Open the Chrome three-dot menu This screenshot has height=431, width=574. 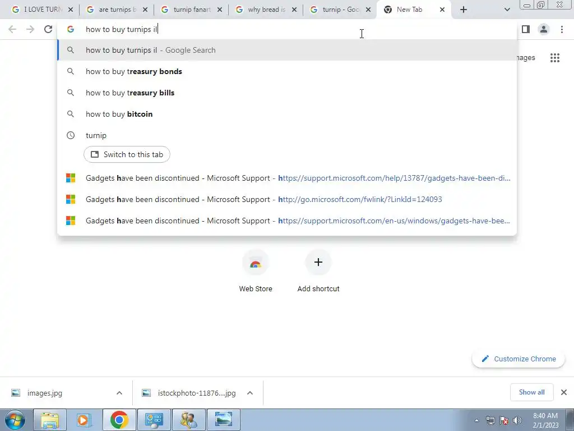562,29
